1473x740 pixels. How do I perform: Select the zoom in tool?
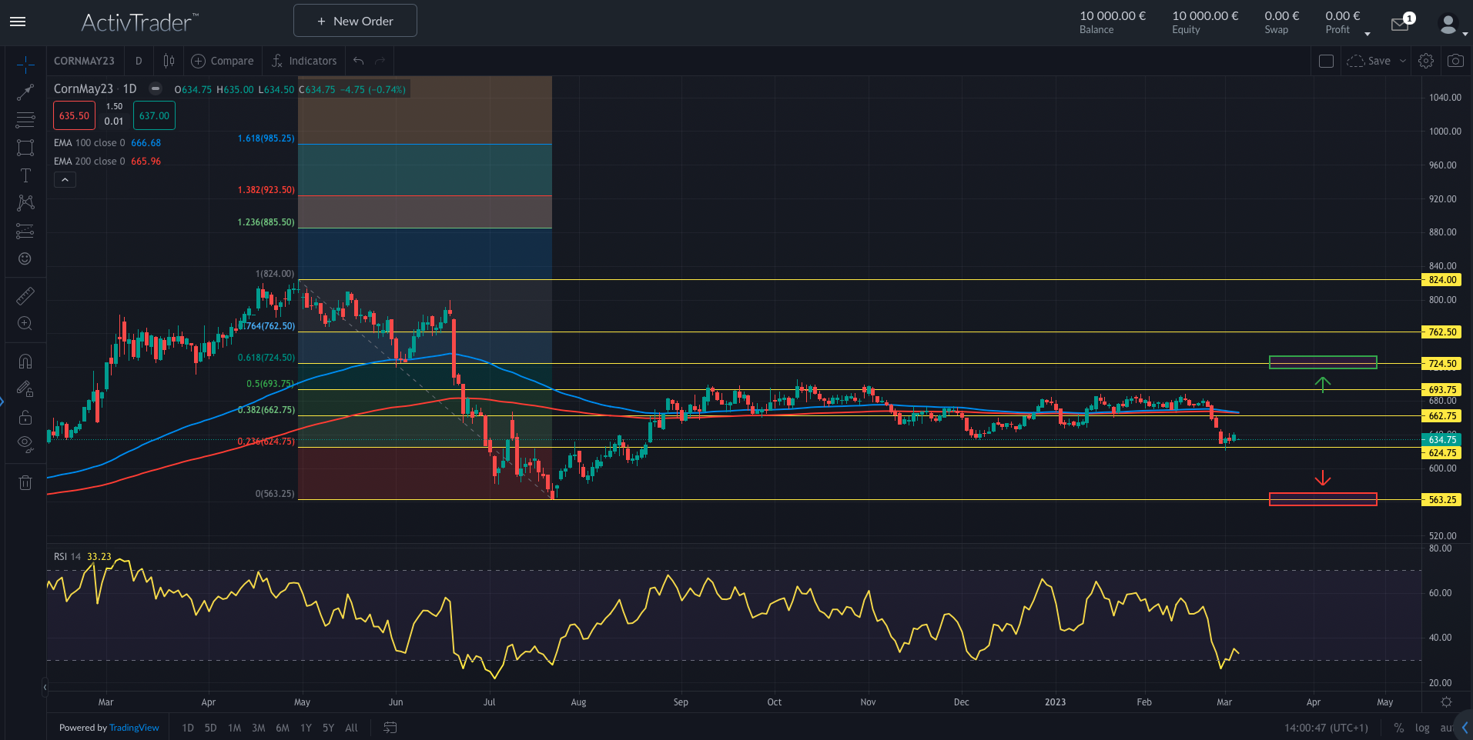[25, 324]
